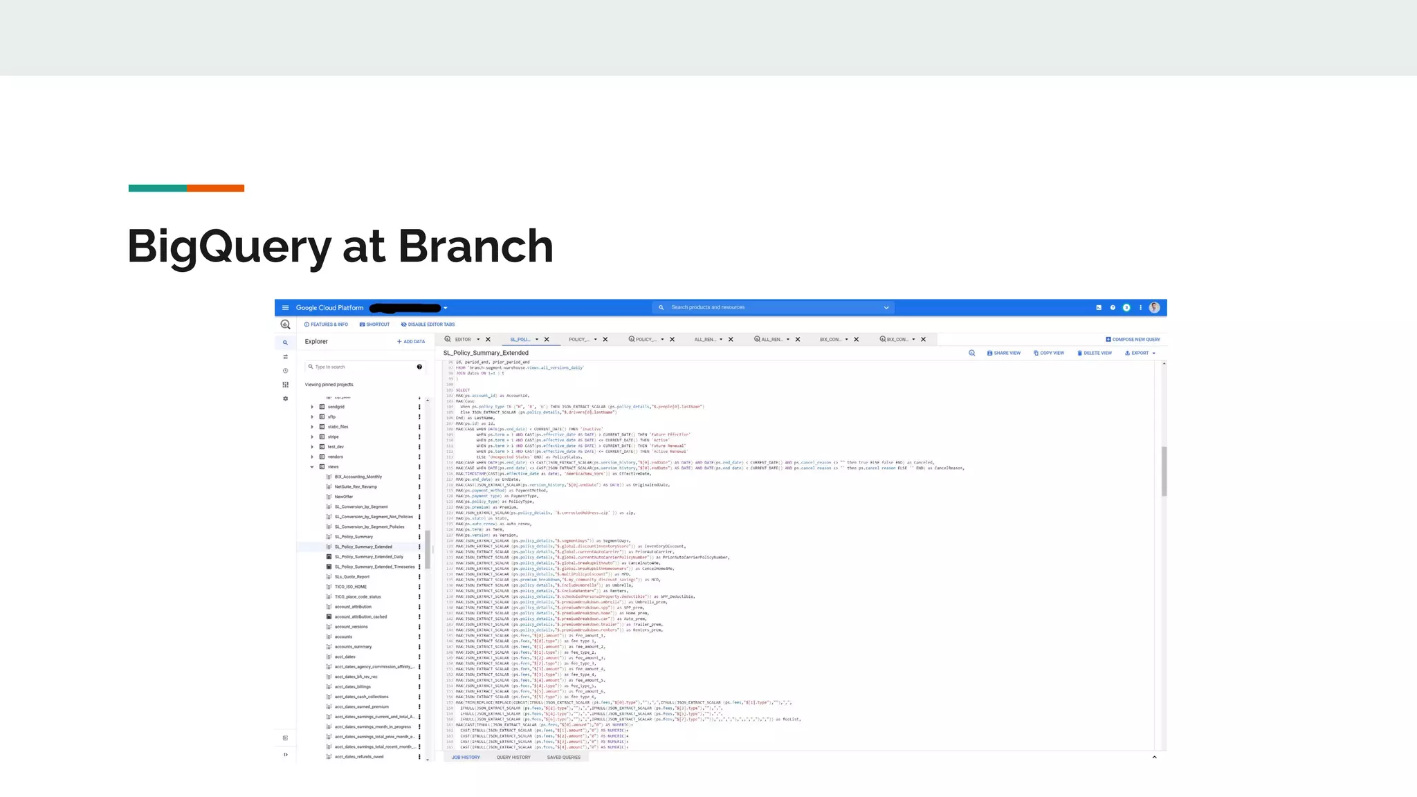Screen dimensions: 1417x797
Task: Expand the bottom history panel chevron
Action: click(1154, 758)
